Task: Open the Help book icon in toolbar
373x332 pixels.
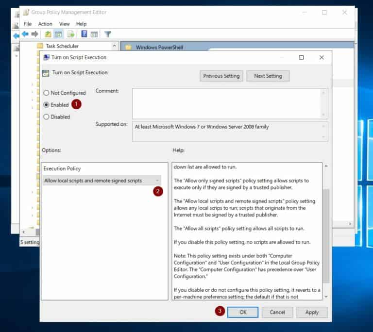Action: click(84, 34)
